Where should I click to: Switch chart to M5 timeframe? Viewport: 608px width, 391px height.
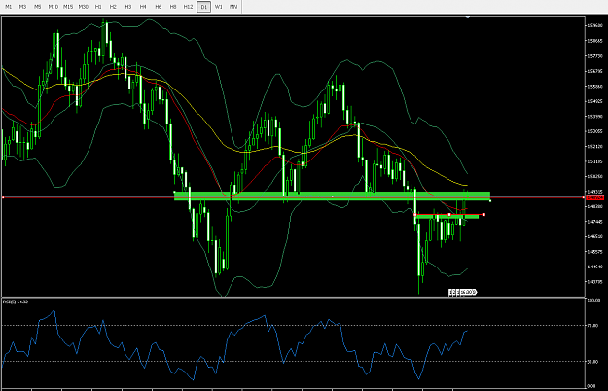coord(38,7)
